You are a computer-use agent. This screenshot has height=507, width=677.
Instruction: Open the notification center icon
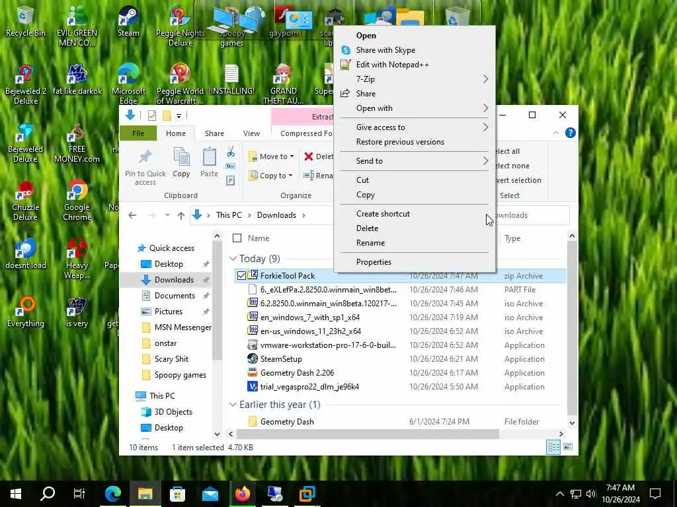(x=655, y=494)
